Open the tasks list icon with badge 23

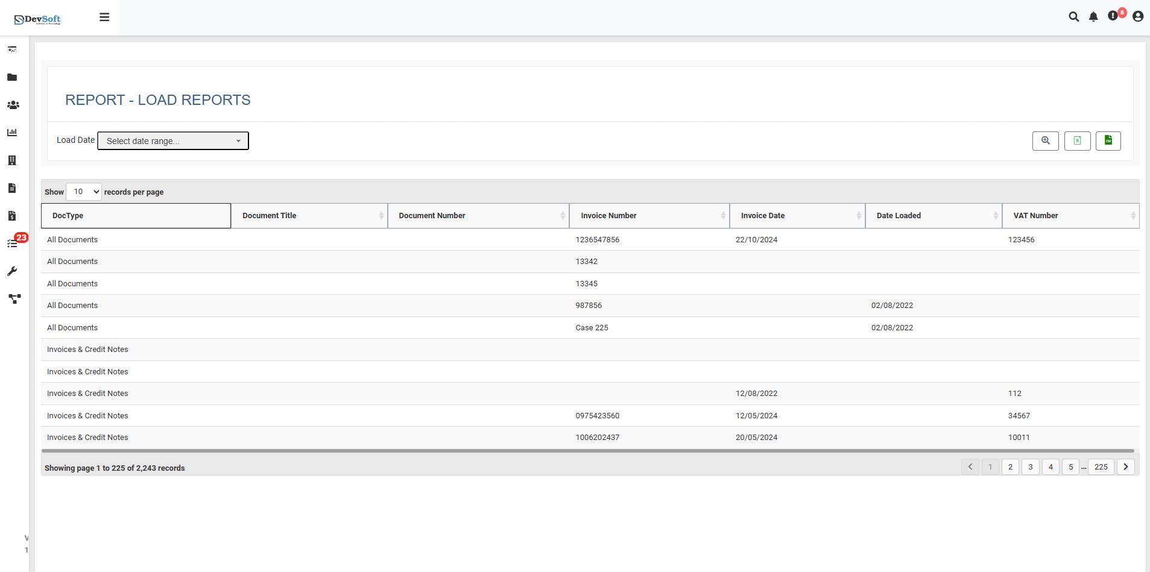click(12, 243)
